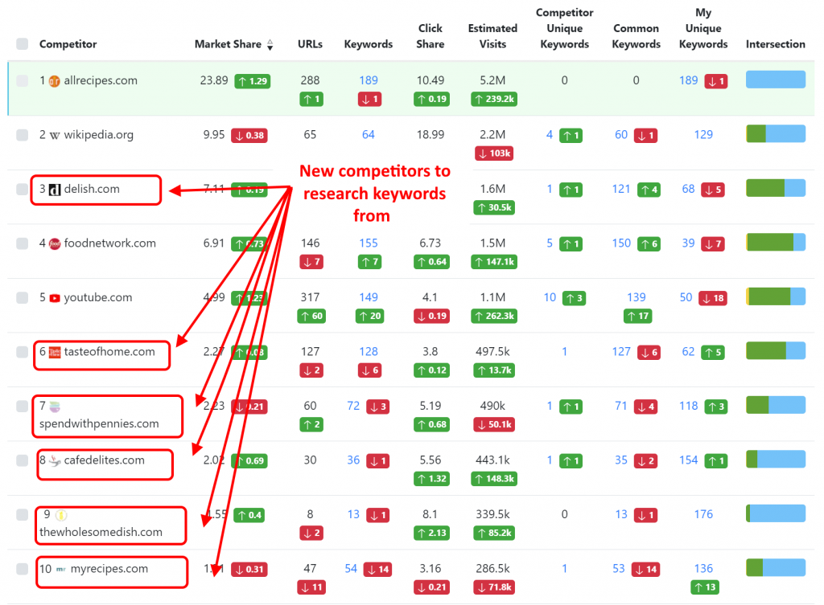This screenshot has width=824, height=605.
Task: Check the myrecipes.com row checkbox
Action: [x=22, y=569]
